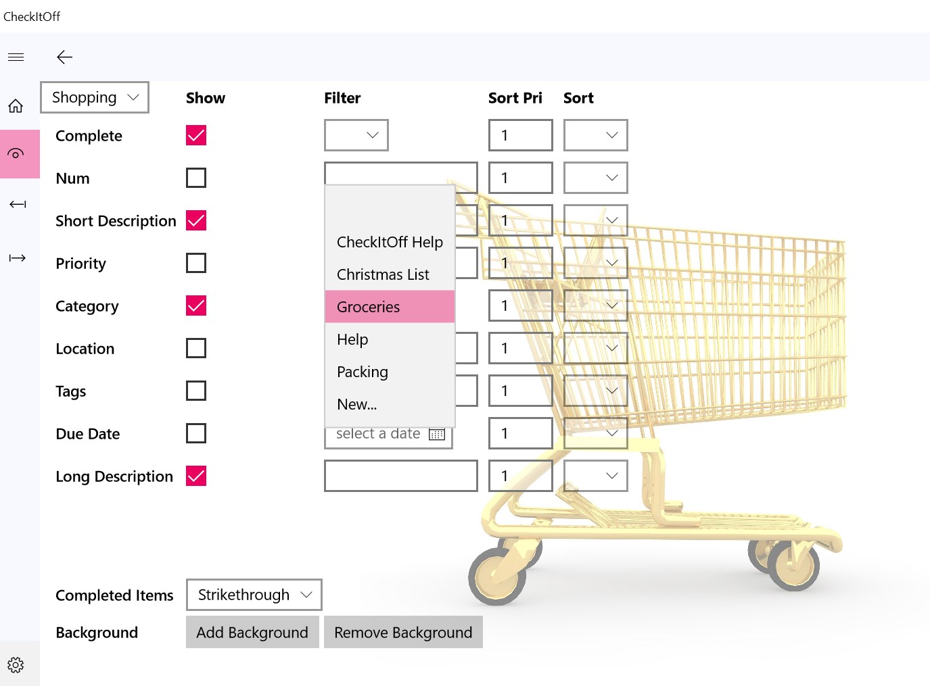Click the Remove Background button
This screenshot has height=686, width=930.
coord(403,633)
